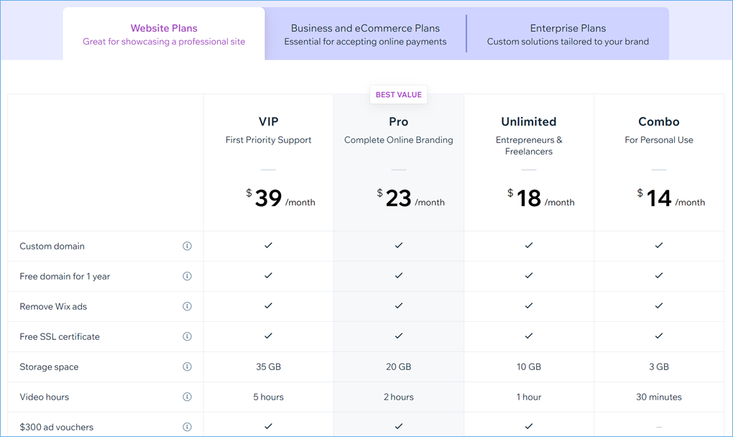Click the VIP plan heading

[x=268, y=121]
